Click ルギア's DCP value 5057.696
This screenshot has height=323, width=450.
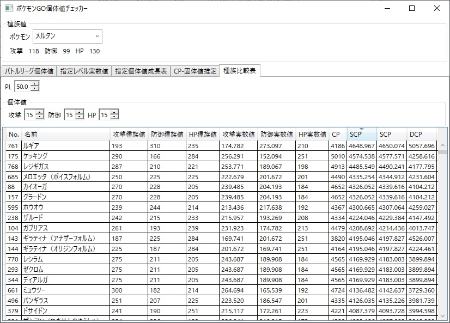422,146
